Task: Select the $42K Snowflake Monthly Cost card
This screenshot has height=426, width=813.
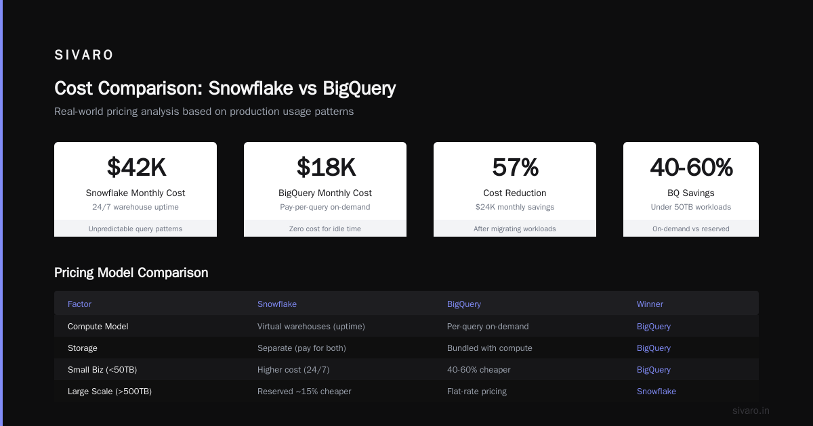Action: [135, 189]
